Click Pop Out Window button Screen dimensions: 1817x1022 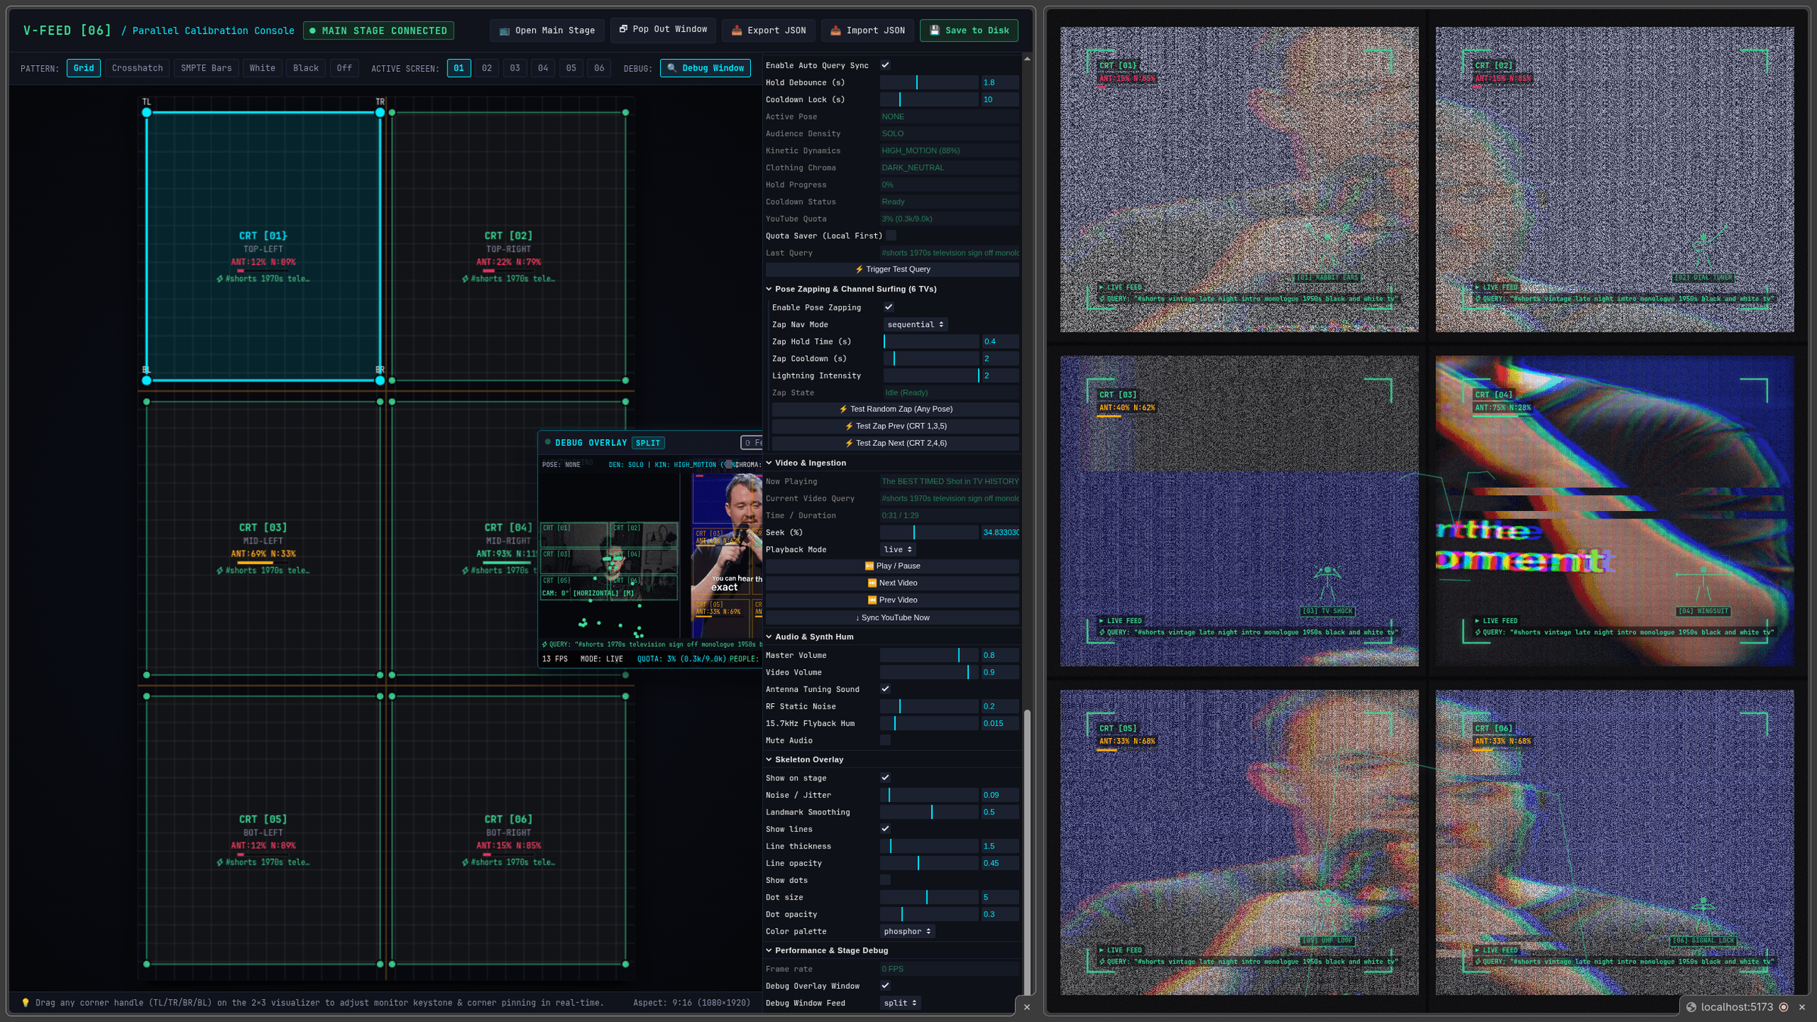pos(663,30)
